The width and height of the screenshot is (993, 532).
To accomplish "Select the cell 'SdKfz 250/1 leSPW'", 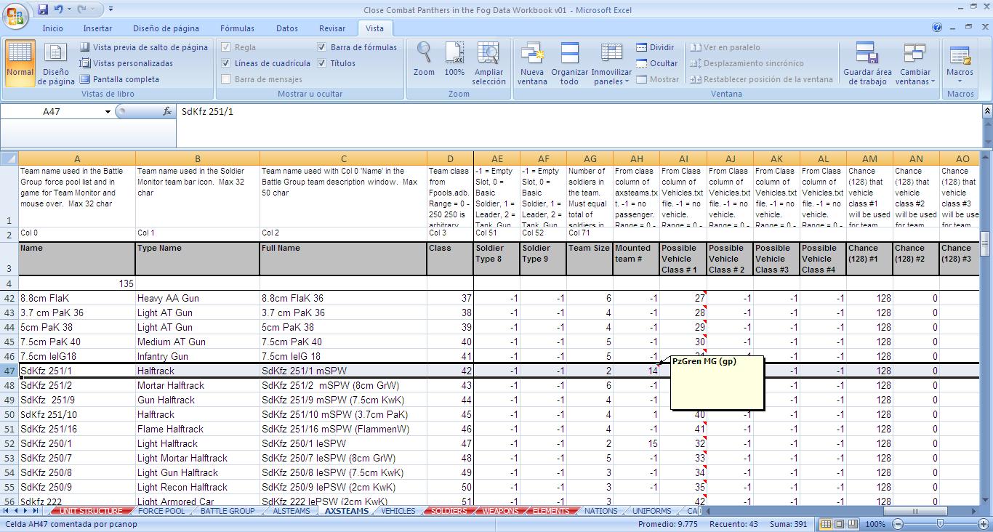I will point(344,443).
